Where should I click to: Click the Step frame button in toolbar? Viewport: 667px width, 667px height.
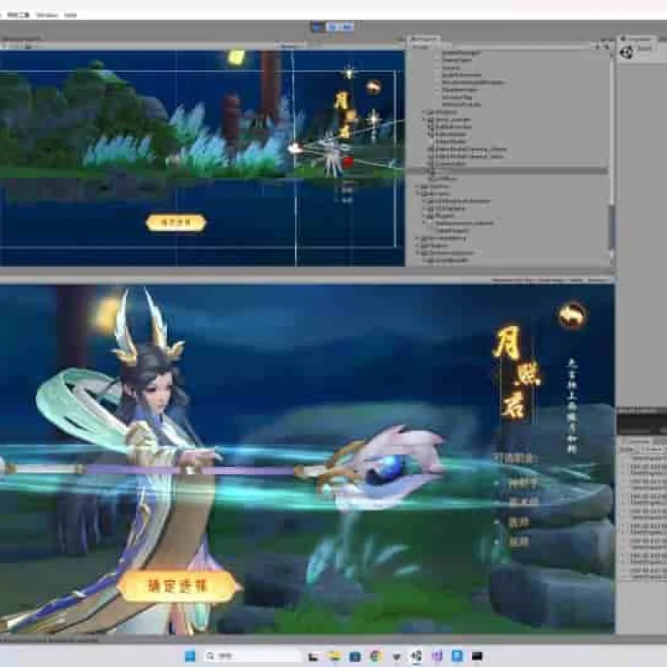coord(347,28)
